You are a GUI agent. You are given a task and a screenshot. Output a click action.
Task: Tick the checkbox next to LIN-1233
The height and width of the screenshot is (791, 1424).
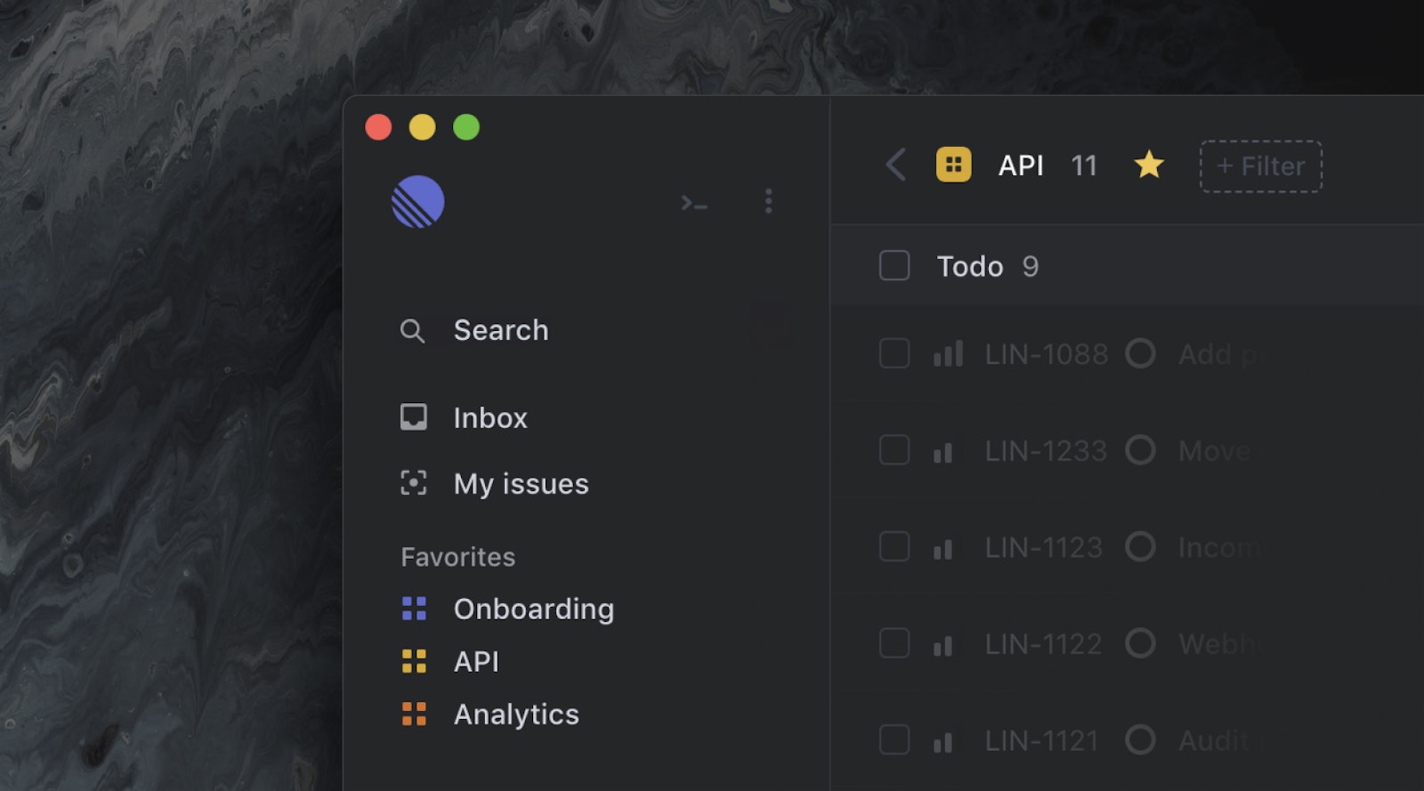point(894,450)
